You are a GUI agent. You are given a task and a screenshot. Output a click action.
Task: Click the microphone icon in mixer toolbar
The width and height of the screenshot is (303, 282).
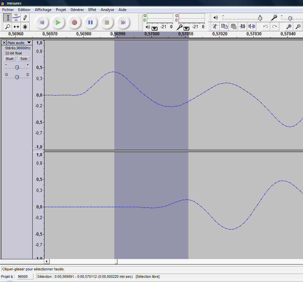[x=274, y=18]
